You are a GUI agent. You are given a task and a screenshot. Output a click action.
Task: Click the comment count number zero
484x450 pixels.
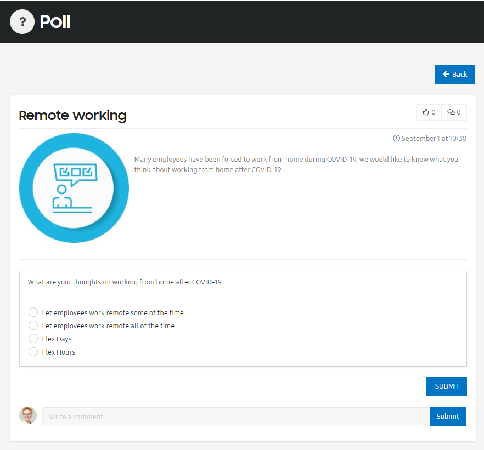tap(459, 112)
